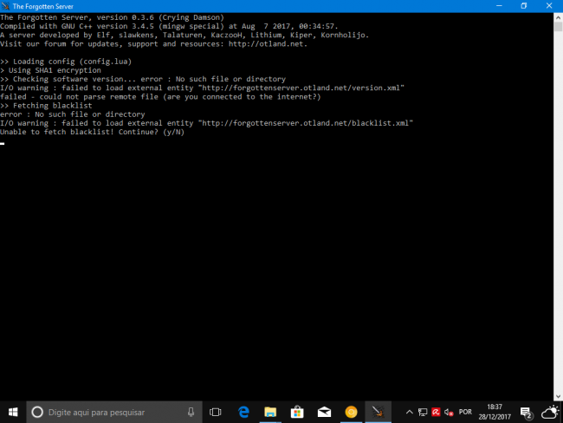
Task: Open Task View from taskbar
Action: (x=215, y=413)
